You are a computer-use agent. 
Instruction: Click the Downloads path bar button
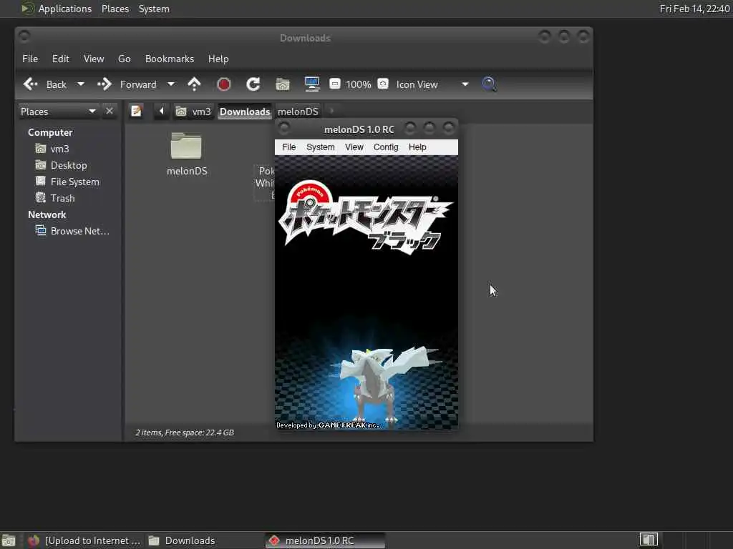245,112
